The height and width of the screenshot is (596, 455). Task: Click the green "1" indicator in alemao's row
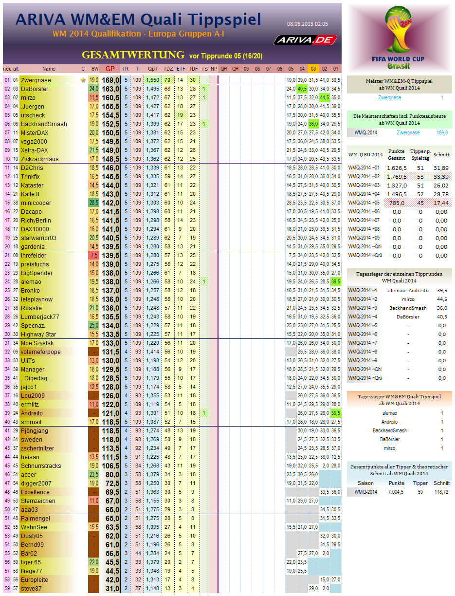205,281
